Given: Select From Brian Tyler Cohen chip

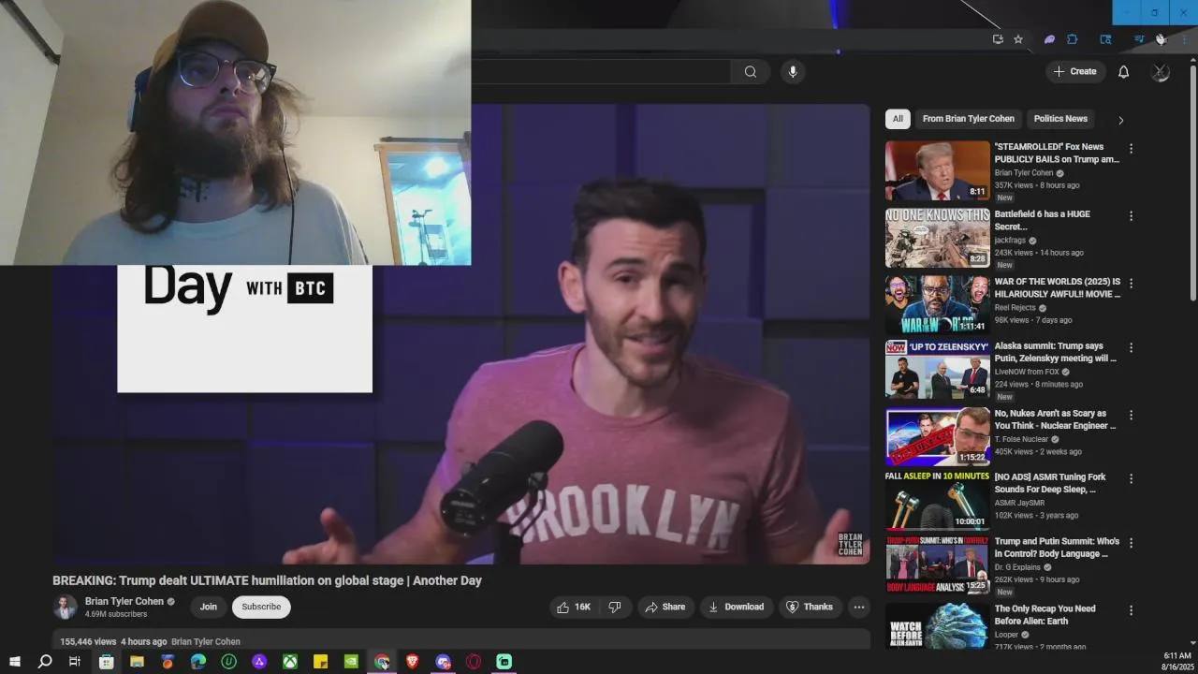Looking at the screenshot, I should [x=968, y=119].
